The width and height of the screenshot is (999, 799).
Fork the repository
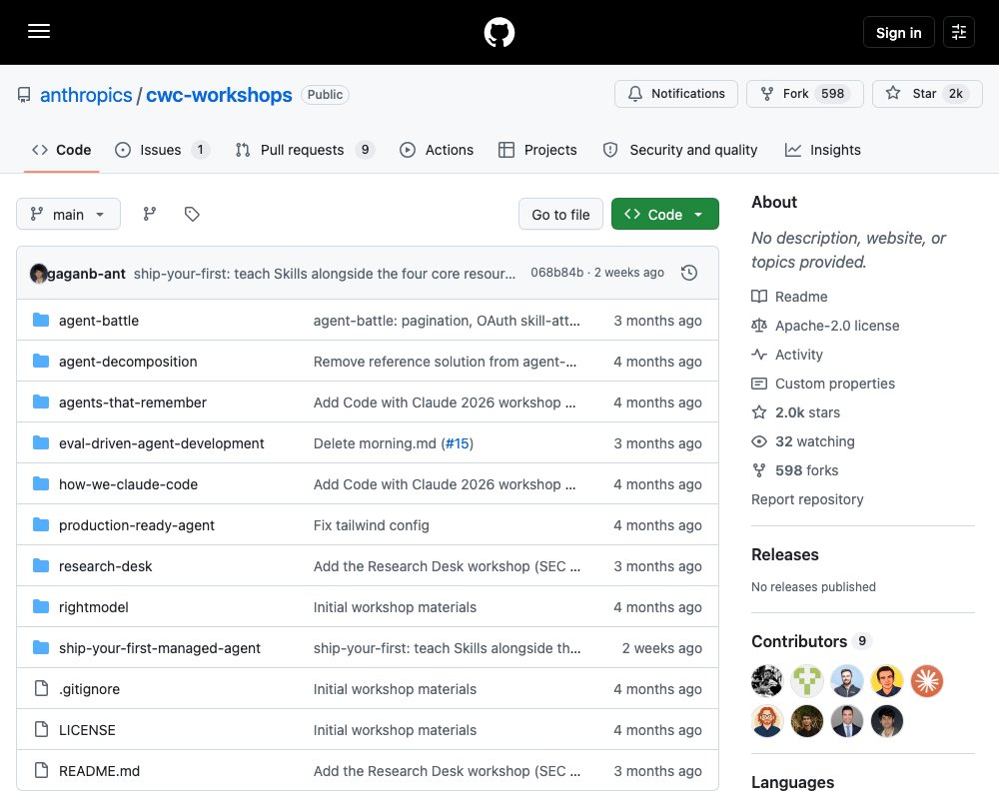pyautogui.click(x=804, y=94)
